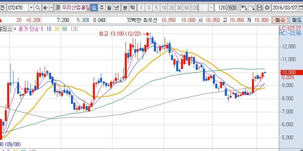Choose the 20 interval button
This screenshot has height=151, width=303.
tap(172, 8)
